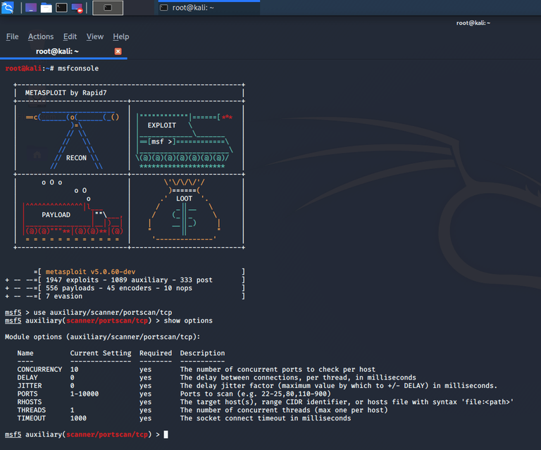Switch to the root@kali terminal tab
The image size is (541, 450).
(58, 51)
